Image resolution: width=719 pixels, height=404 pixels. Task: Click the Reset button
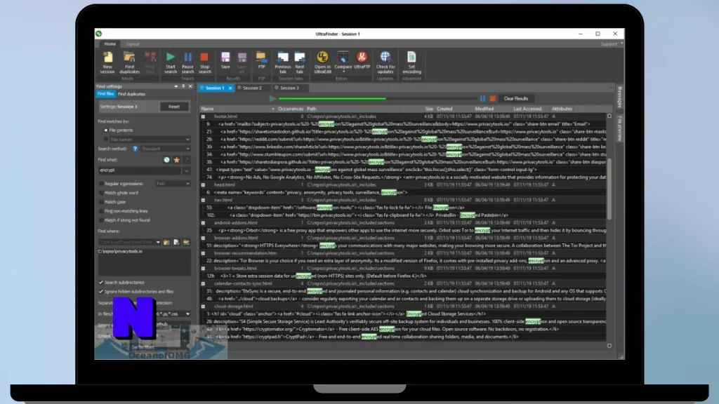174,107
